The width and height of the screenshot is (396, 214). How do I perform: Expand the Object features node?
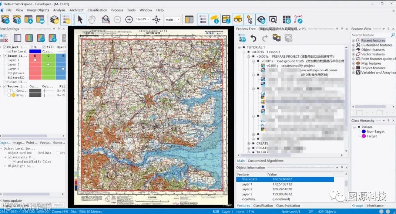pyautogui.click(x=353, y=50)
